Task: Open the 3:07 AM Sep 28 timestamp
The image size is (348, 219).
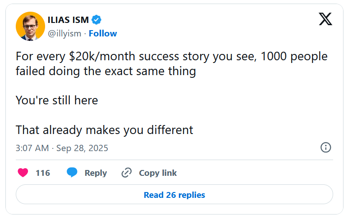Action: click(x=62, y=148)
